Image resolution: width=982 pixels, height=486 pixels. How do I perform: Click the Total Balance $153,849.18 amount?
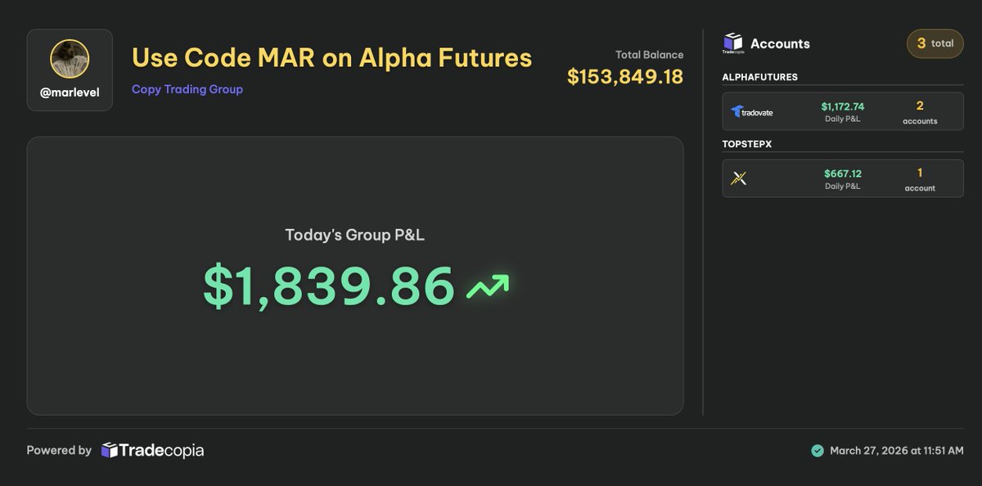tap(625, 76)
